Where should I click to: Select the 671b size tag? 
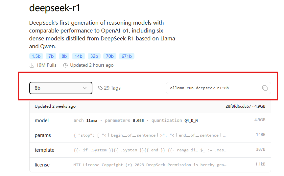(127, 56)
